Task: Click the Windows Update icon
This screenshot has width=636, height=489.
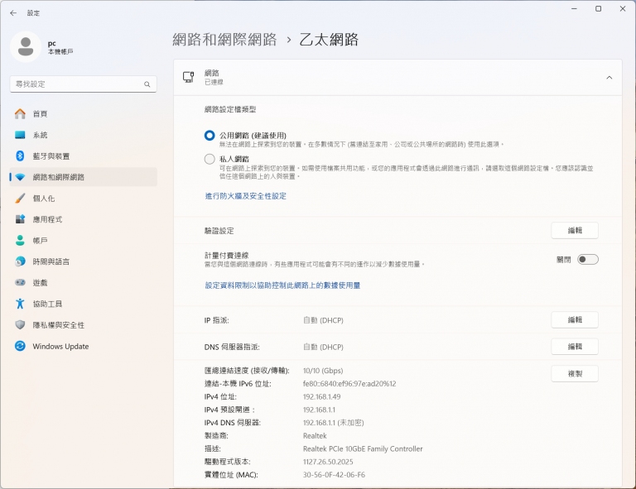Action: (20, 347)
